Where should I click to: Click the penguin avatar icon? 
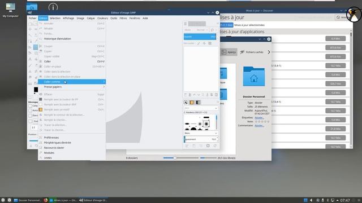[354, 14]
